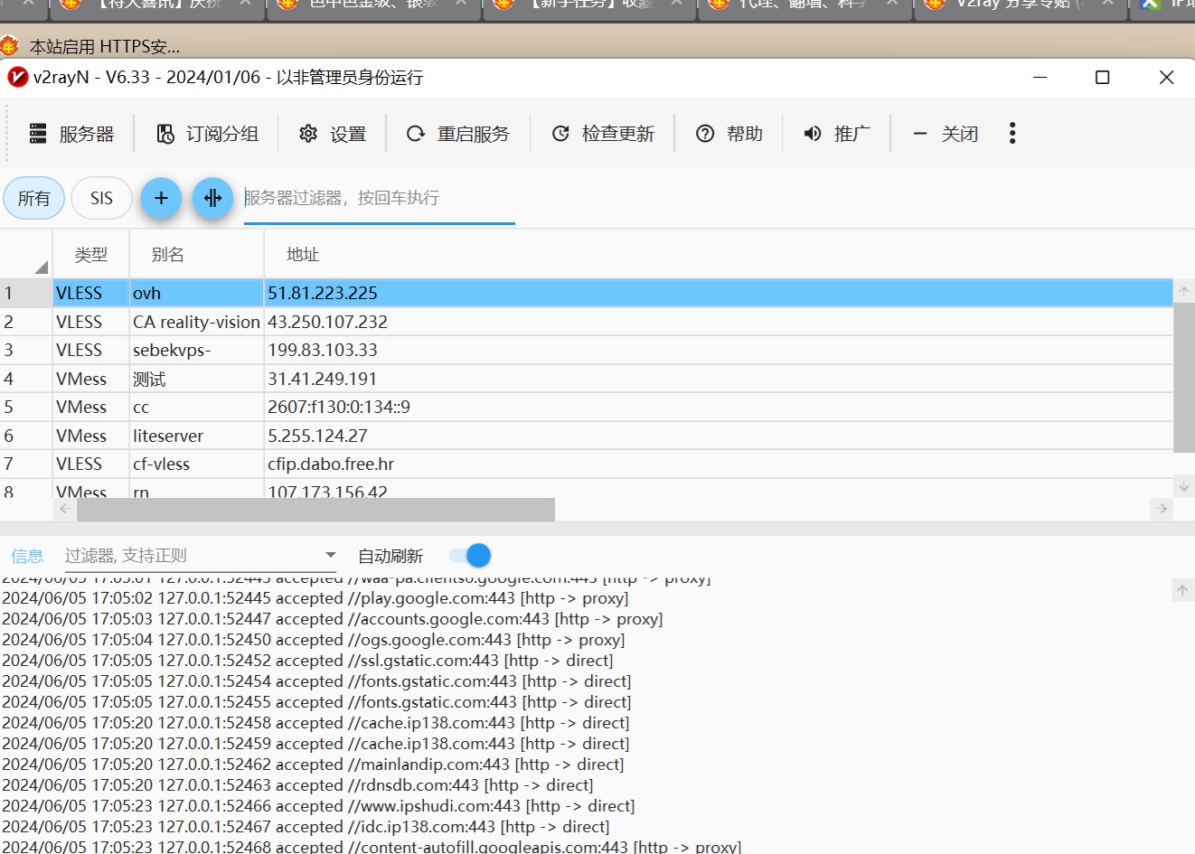This screenshot has width=1195, height=854.
Task: Click log line for idc.ip138.com:443
Action: click(306, 827)
